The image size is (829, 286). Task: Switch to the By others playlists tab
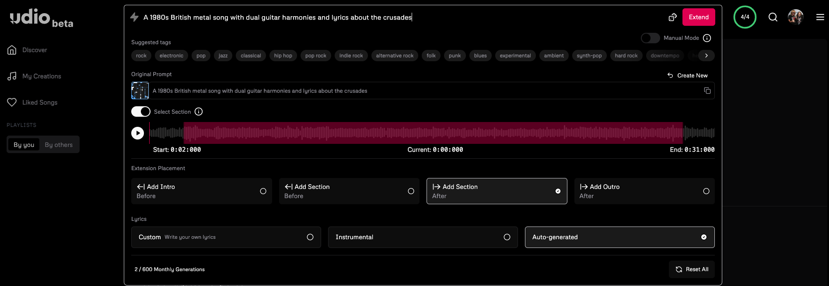point(59,145)
